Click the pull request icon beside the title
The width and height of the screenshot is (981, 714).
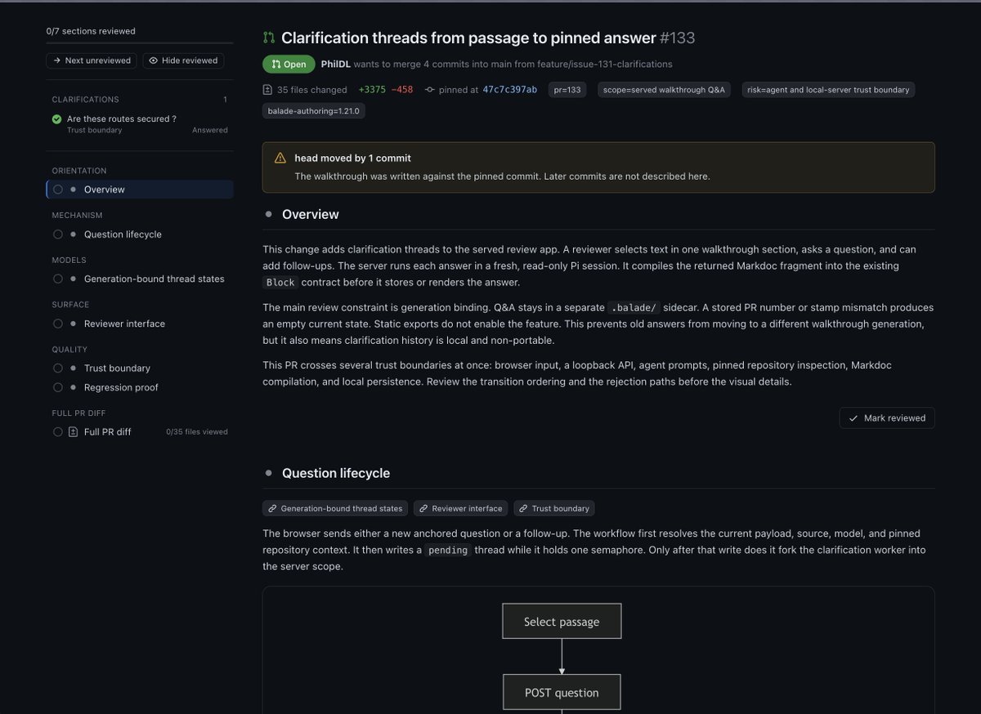click(x=269, y=38)
